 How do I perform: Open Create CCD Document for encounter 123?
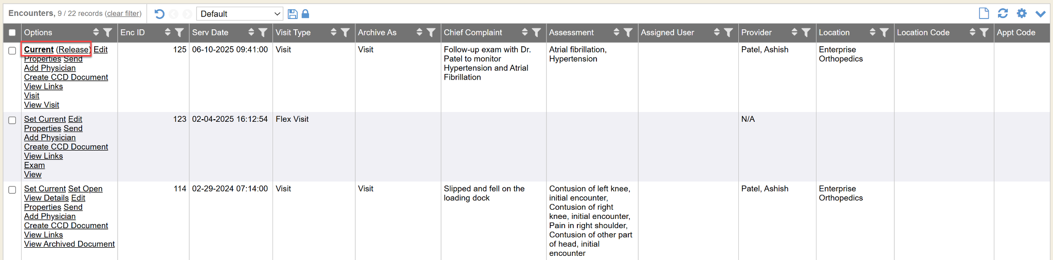coord(66,147)
